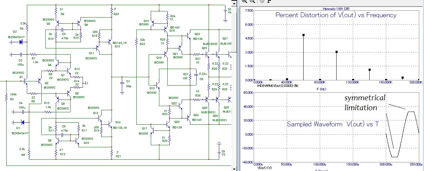Select the R4 3.3k resistor symbol

(x=27, y=27)
